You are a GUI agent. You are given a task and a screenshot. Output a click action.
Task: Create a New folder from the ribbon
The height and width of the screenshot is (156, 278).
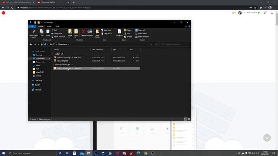point(97,34)
